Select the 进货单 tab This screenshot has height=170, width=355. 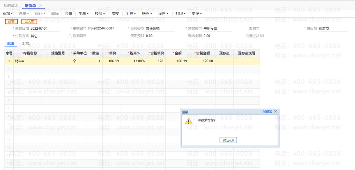30,6
